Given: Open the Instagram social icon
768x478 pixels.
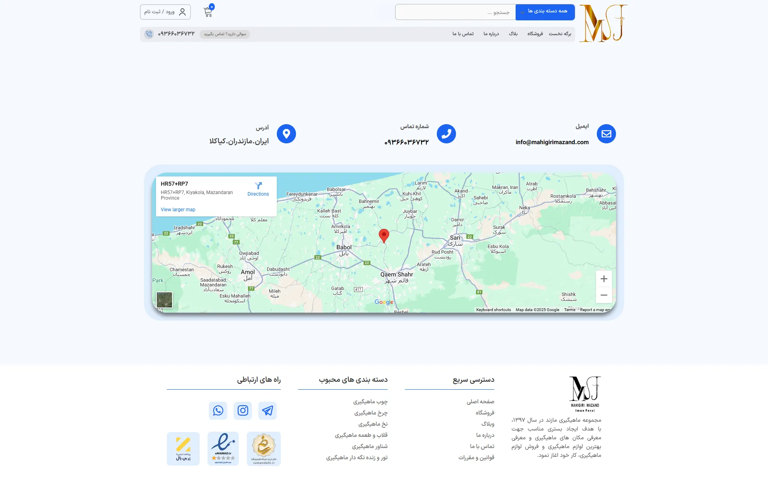Looking at the screenshot, I should tap(243, 411).
